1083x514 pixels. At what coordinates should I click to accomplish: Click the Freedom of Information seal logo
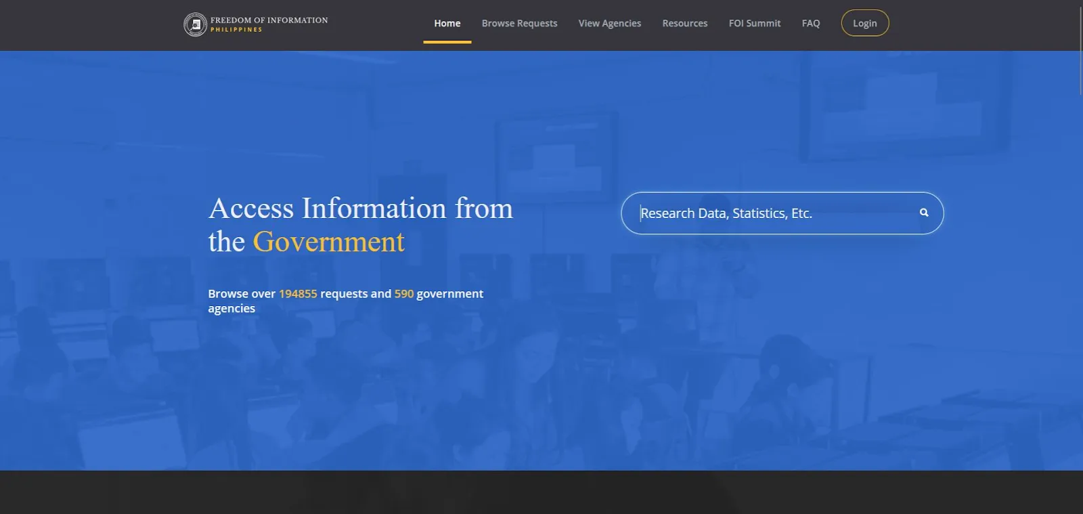click(195, 24)
